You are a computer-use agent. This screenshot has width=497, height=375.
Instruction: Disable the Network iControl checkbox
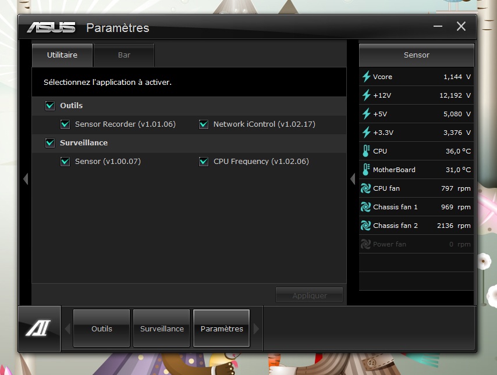pyautogui.click(x=204, y=124)
